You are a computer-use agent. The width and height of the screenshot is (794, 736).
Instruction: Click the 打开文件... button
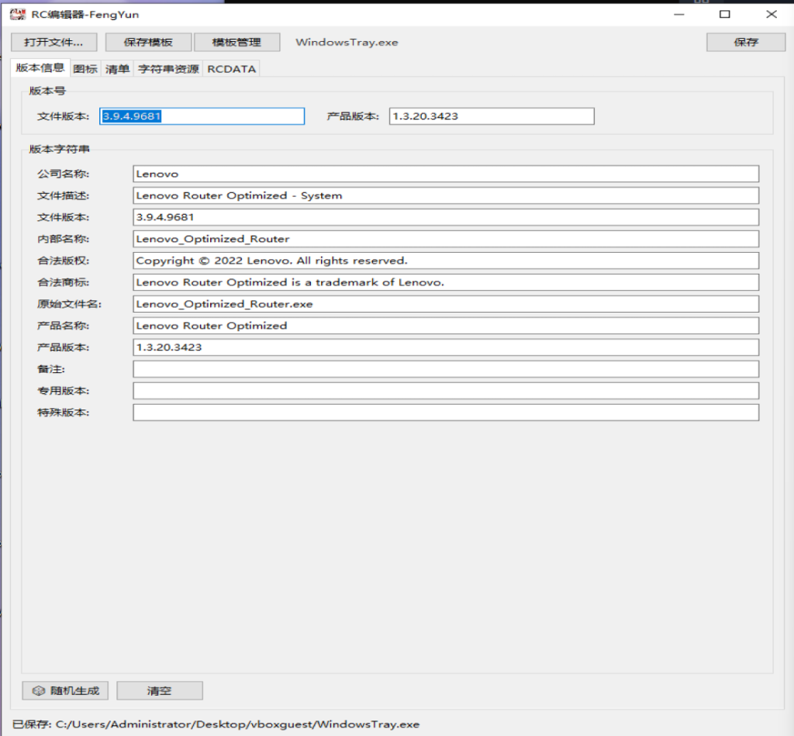point(54,42)
